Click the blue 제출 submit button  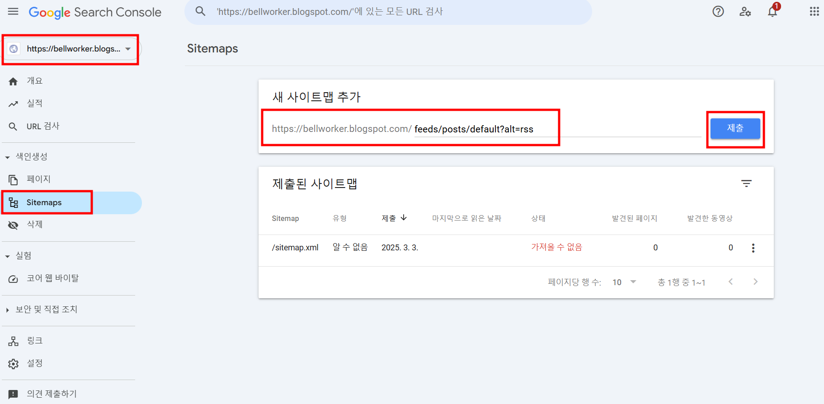click(x=735, y=128)
